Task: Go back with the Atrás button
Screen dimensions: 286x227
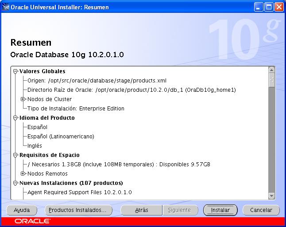Action: pyautogui.click(x=141, y=210)
